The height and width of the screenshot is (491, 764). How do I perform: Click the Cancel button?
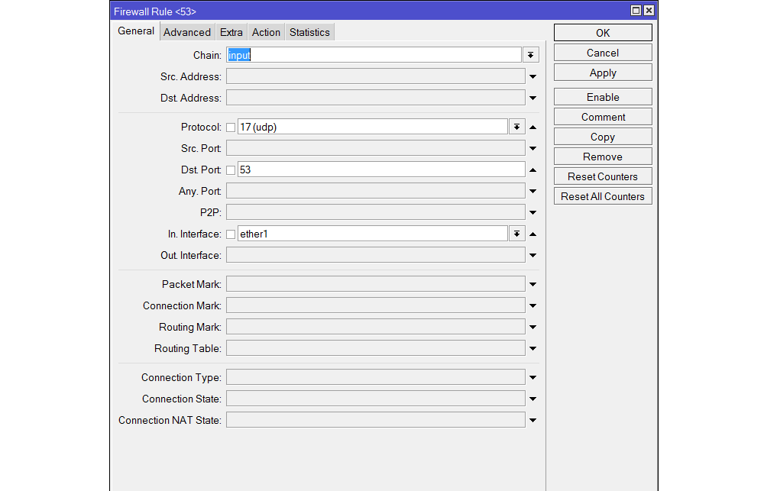(603, 53)
